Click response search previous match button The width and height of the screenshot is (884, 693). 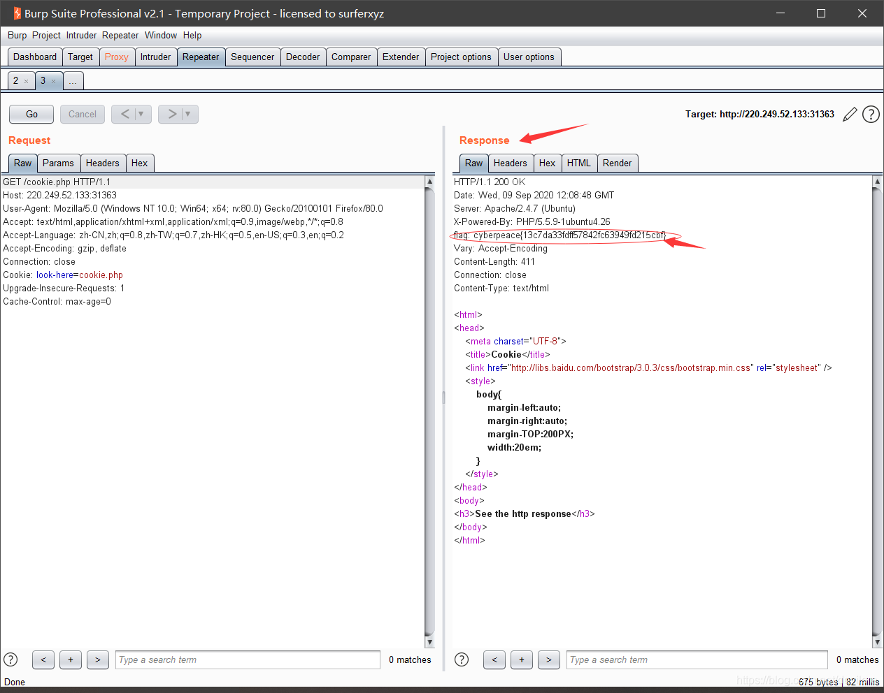click(494, 659)
